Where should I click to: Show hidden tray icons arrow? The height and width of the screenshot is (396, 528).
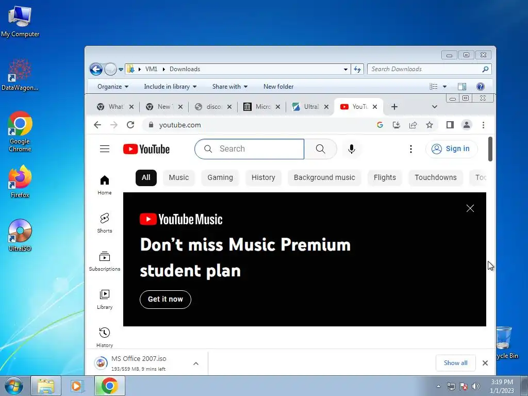click(438, 386)
